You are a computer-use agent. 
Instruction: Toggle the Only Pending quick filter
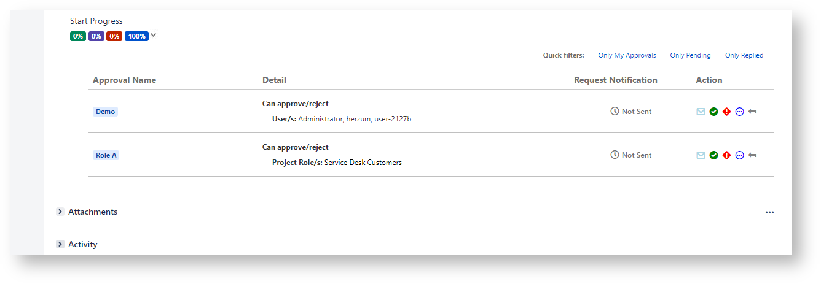tap(690, 55)
